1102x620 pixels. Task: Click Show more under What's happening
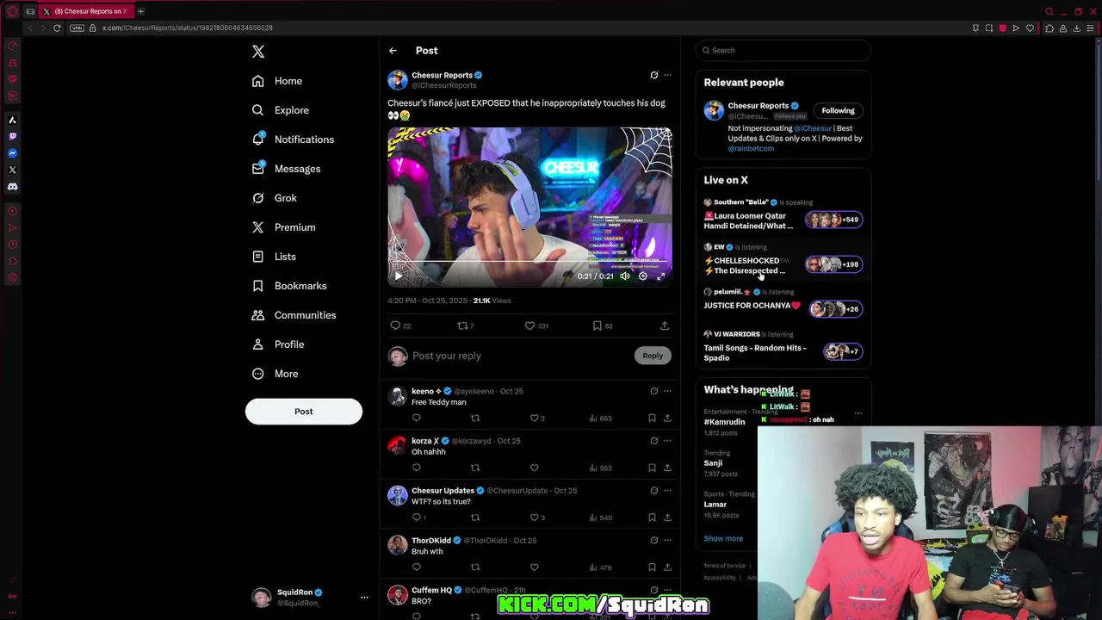[723, 539]
